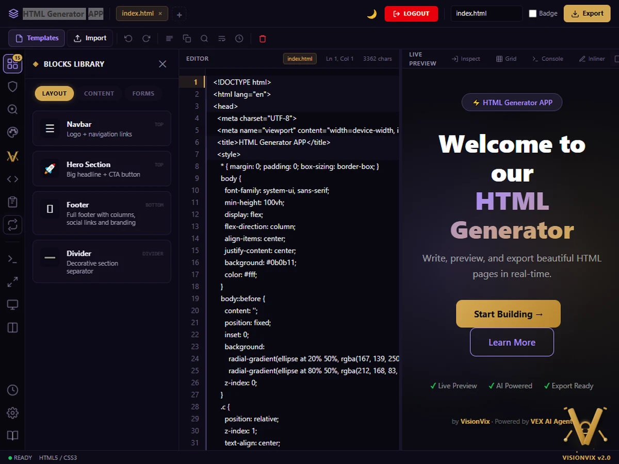This screenshot has width=619, height=464.
Task: Click the READY status indicator
Action: 20,458
